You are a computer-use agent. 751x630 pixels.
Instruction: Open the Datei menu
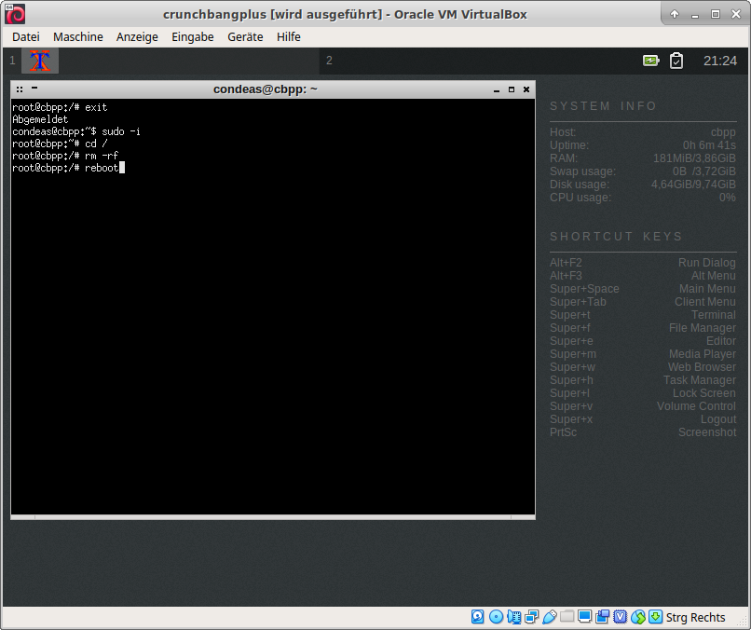coord(25,36)
